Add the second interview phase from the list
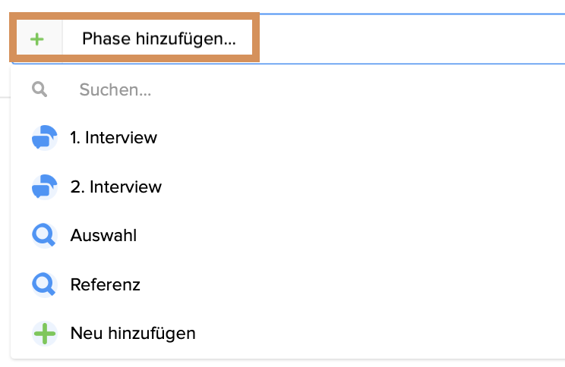 (115, 187)
